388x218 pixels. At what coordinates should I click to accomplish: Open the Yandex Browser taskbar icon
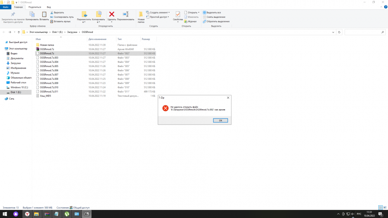[27, 214]
